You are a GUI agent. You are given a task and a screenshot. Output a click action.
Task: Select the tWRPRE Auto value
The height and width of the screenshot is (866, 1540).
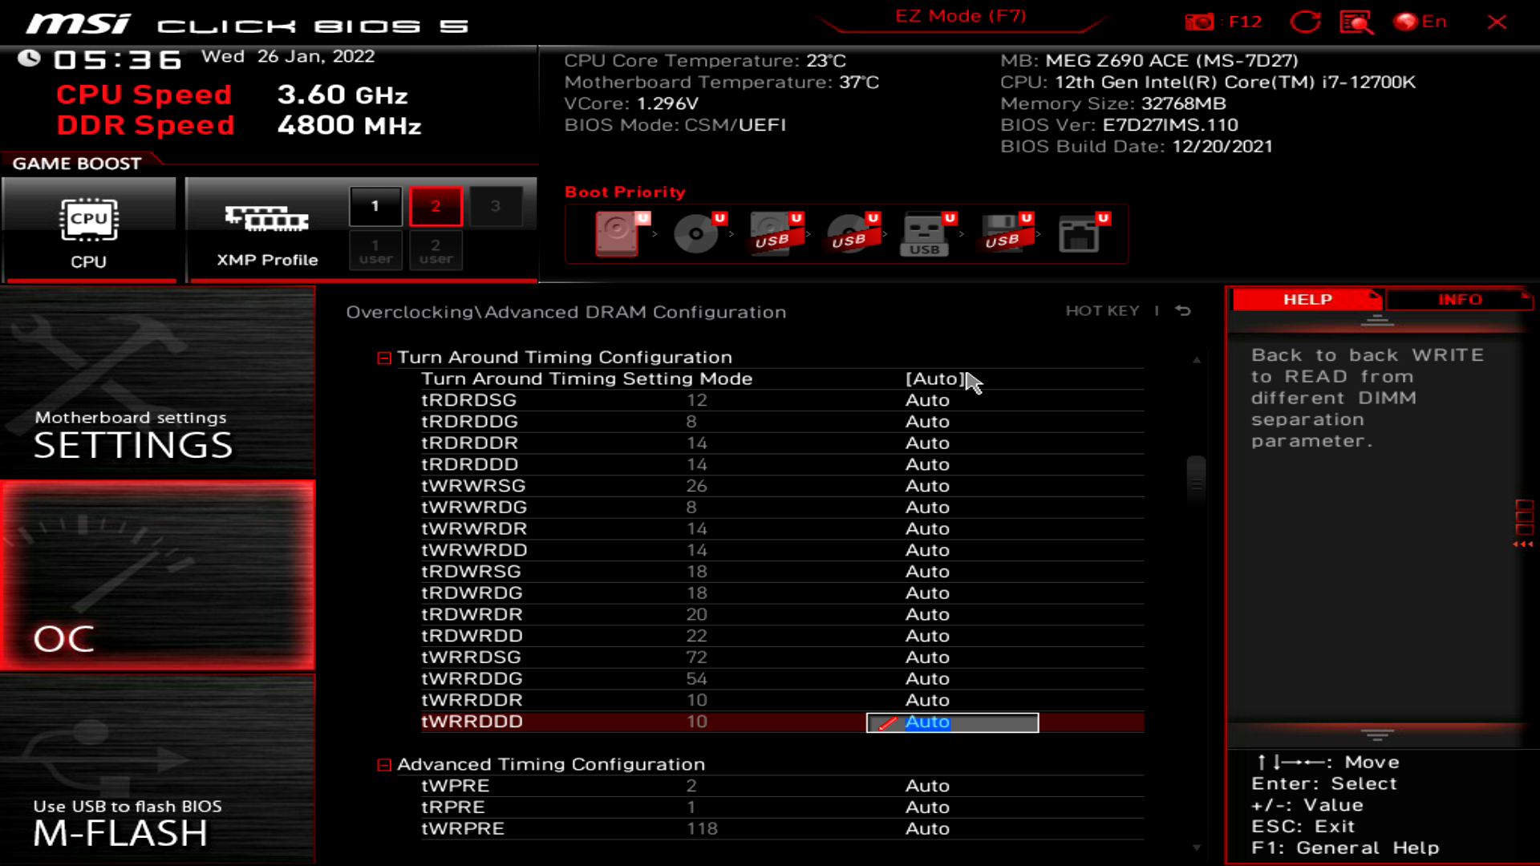pyautogui.click(x=927, y=829)
